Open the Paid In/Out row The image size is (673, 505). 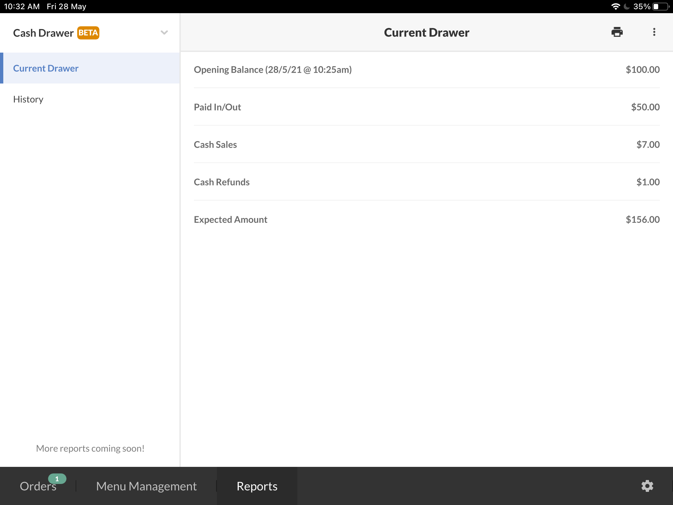point(426,107)
